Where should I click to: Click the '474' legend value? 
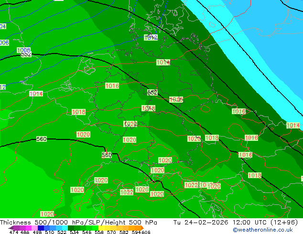[x=14, y=232]
